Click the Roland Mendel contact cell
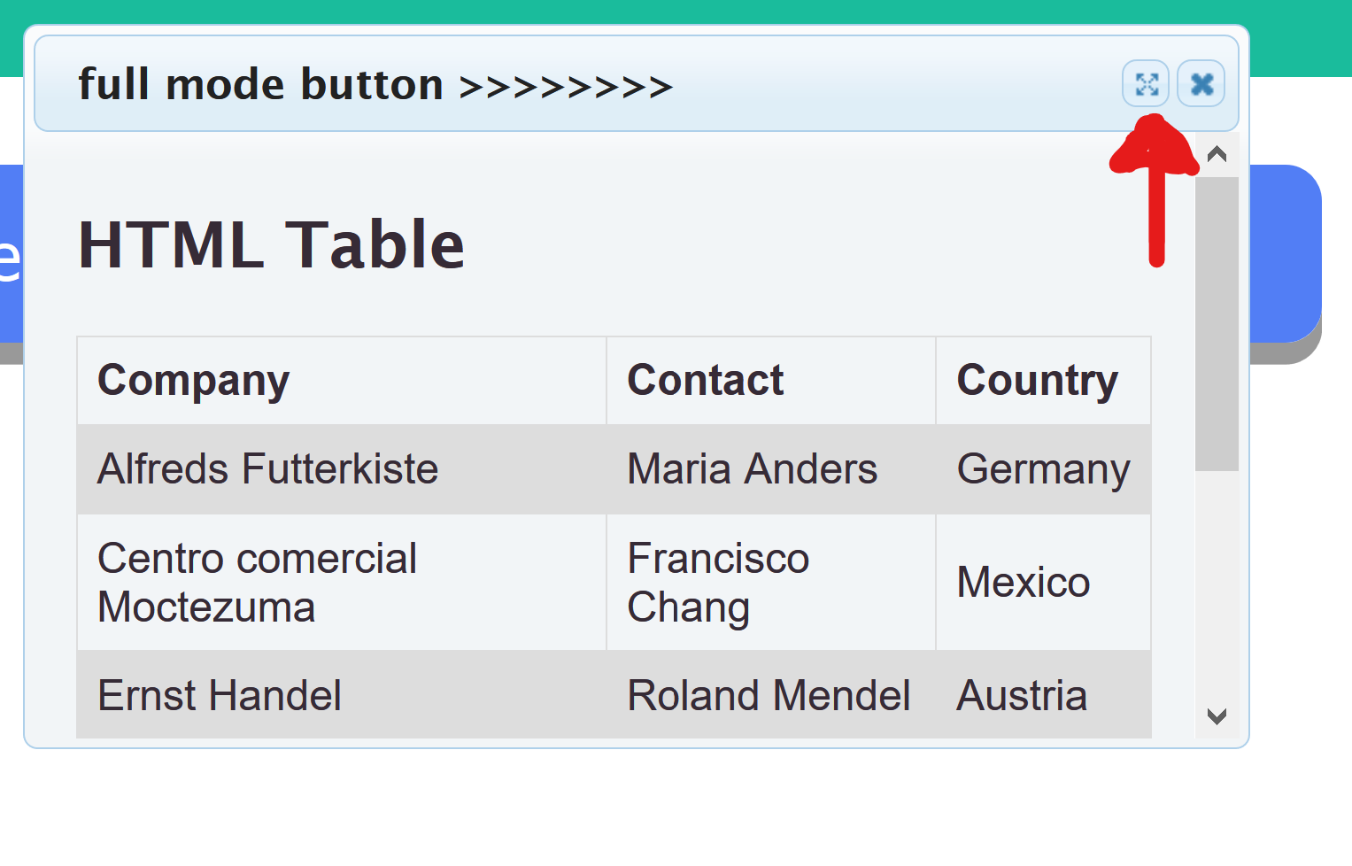Image resolution: width=1352 pixels, height=866 pixels. click(769, 695)
